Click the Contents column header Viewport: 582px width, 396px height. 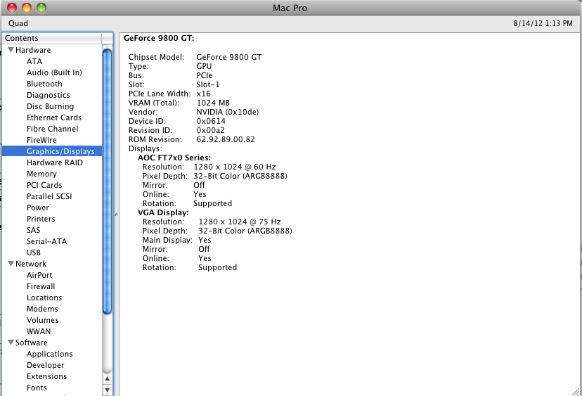coord(52,38)
